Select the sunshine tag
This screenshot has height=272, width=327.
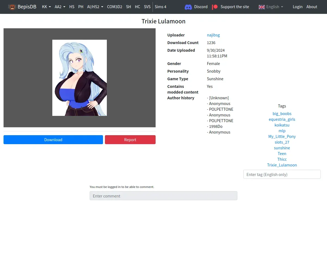[282, 148]
